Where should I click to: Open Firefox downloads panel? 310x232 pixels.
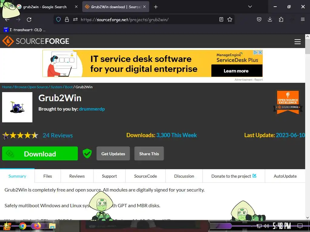coord(270,19)
